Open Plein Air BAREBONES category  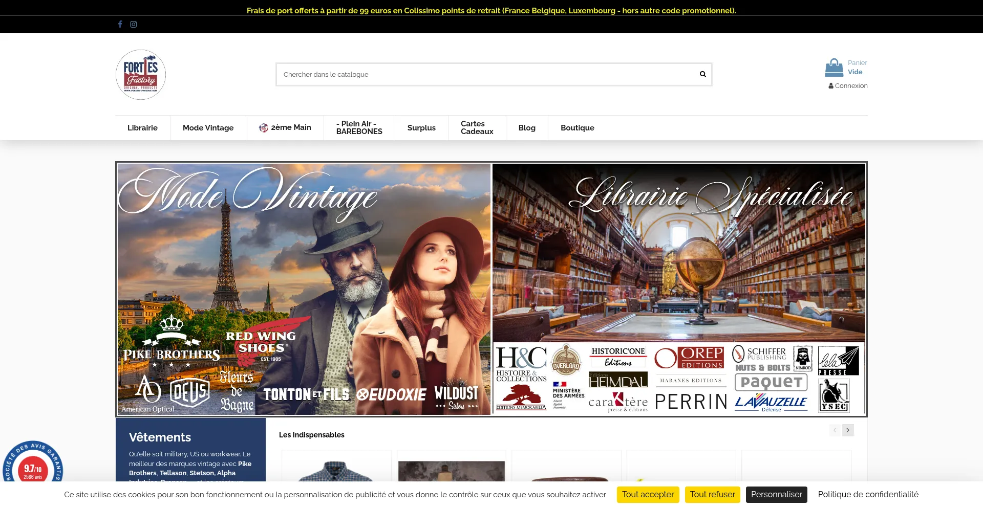[359, 128]
